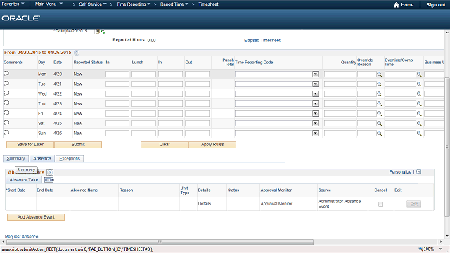Click the show all columns icon beside Absence Take
Image resolution: width=450 pixels, height=253 pixels.
click(x=49, y=180)
